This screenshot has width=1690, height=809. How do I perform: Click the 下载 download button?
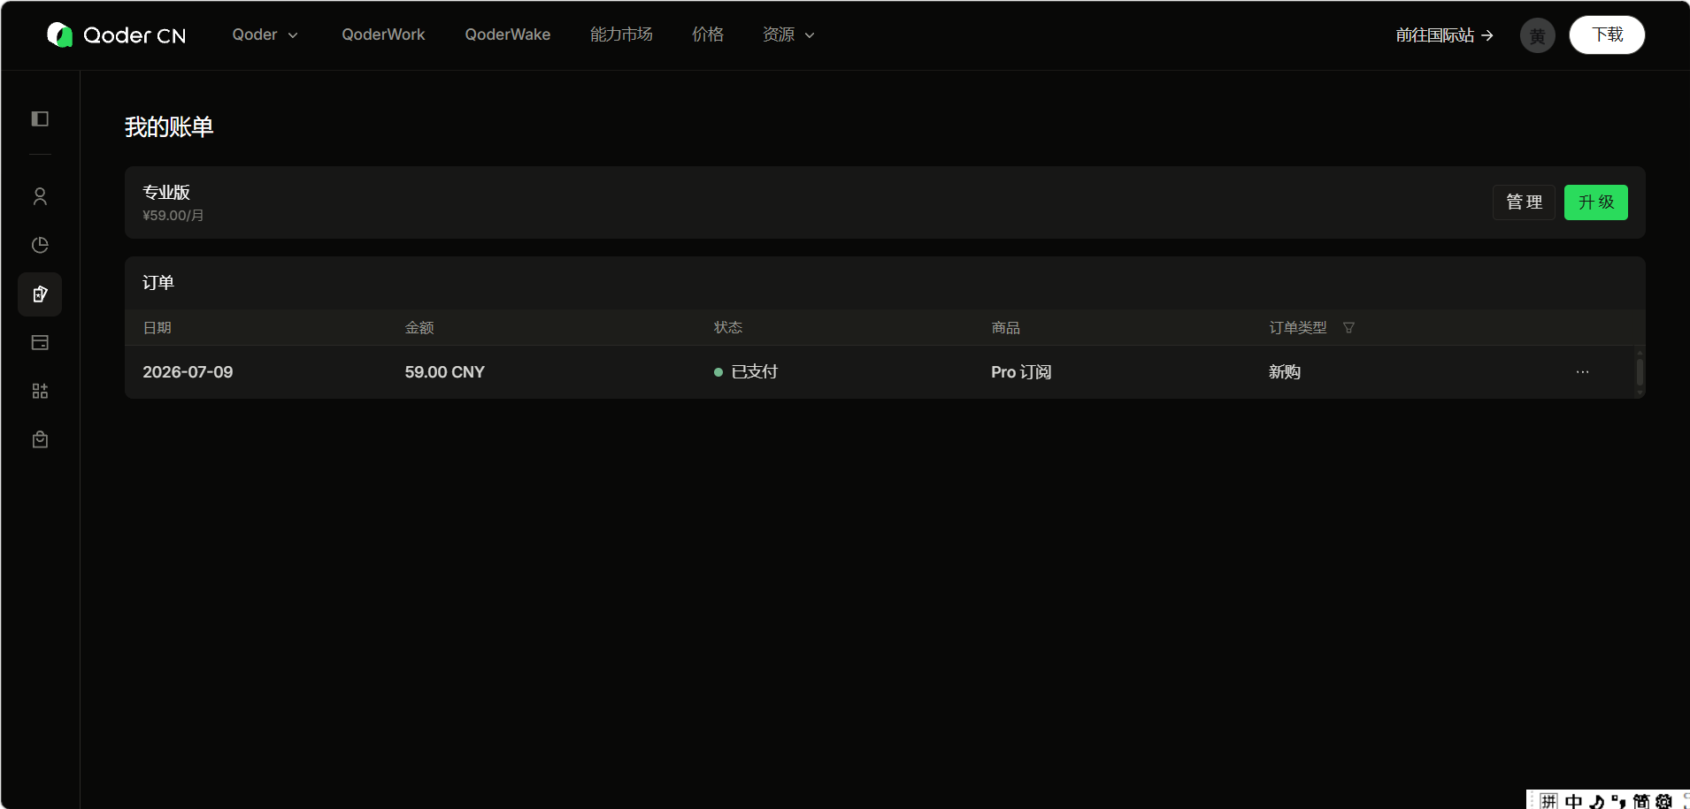click(1607, 35)
